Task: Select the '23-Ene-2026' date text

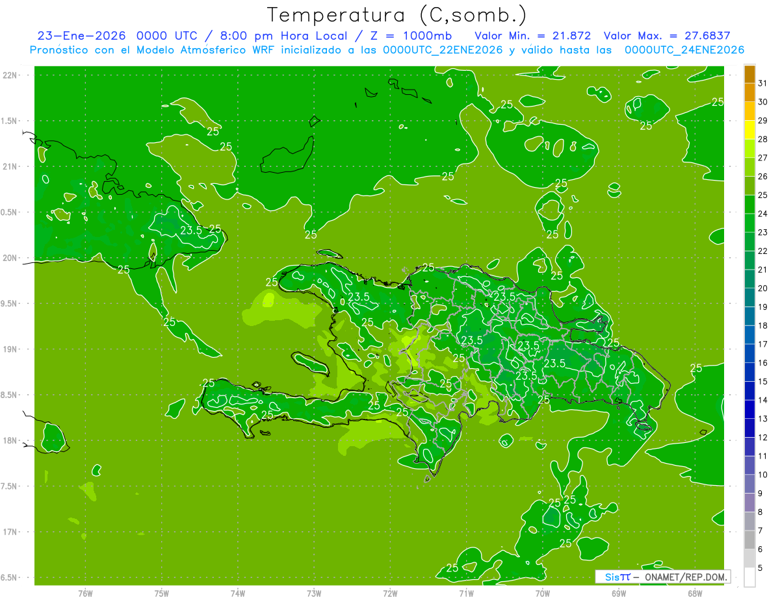Action: [81, 35]
